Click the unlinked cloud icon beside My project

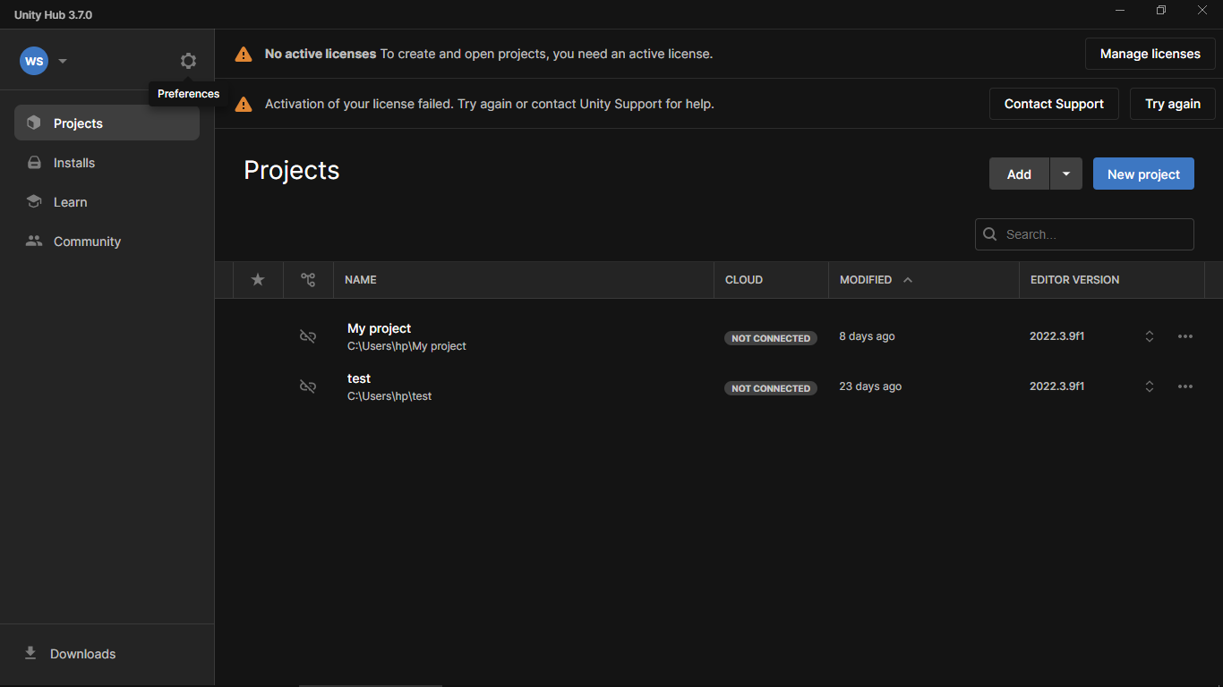click(x=308, y=336)
